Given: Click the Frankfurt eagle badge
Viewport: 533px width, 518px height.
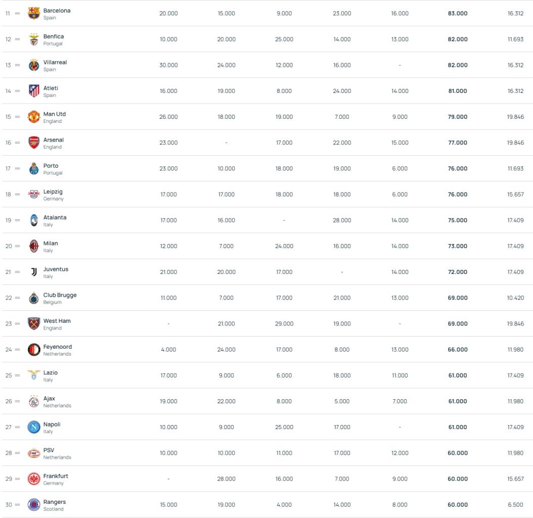Looking at the screenshot, I should (34, 479).
